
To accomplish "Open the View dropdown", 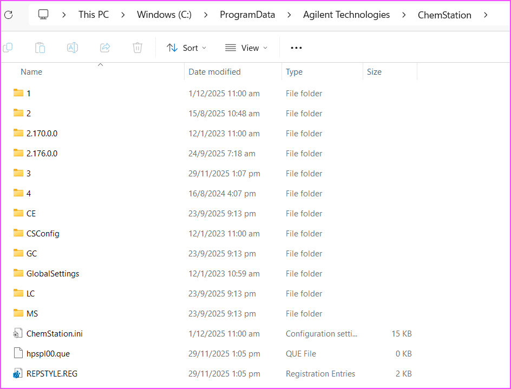I will pyautogui.click(x=246, y=48).
